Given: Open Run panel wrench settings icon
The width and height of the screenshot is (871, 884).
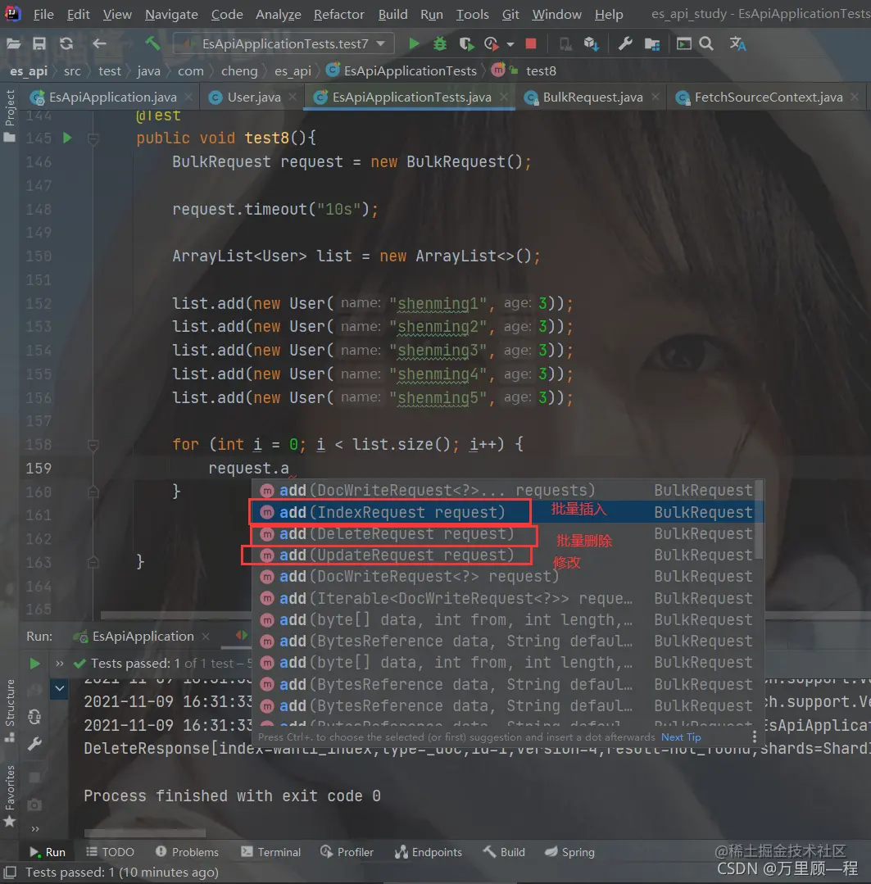Looking at the screenshot, I should click(34, 744).
